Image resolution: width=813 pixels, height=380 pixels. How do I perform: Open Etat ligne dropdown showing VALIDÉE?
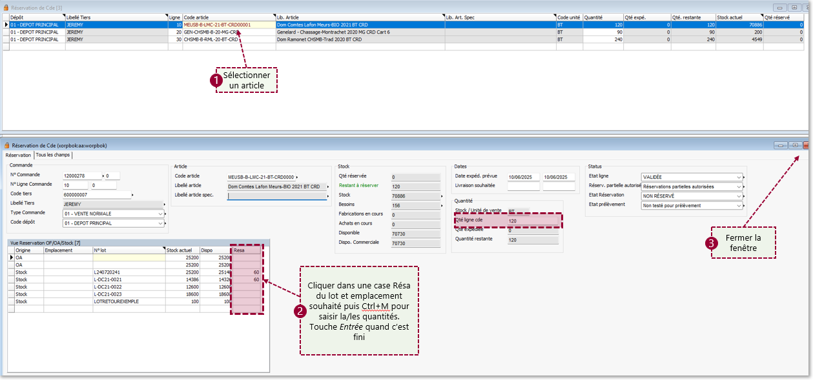coord(738,177)
